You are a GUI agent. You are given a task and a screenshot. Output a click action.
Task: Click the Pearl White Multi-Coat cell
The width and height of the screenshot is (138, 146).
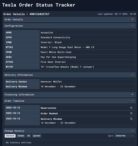(x=87, y=52)
